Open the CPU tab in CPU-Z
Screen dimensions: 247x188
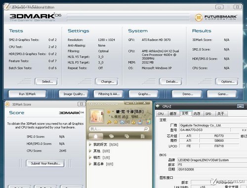(x=161, y=114)
